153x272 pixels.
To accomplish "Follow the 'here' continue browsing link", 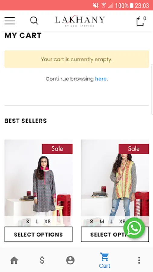I will [x=101, y=79].
